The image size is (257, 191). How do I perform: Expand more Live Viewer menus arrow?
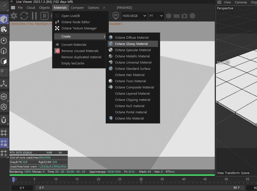click(104, 8)
